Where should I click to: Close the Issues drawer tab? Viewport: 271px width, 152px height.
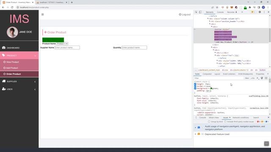(x=230, y=117)
